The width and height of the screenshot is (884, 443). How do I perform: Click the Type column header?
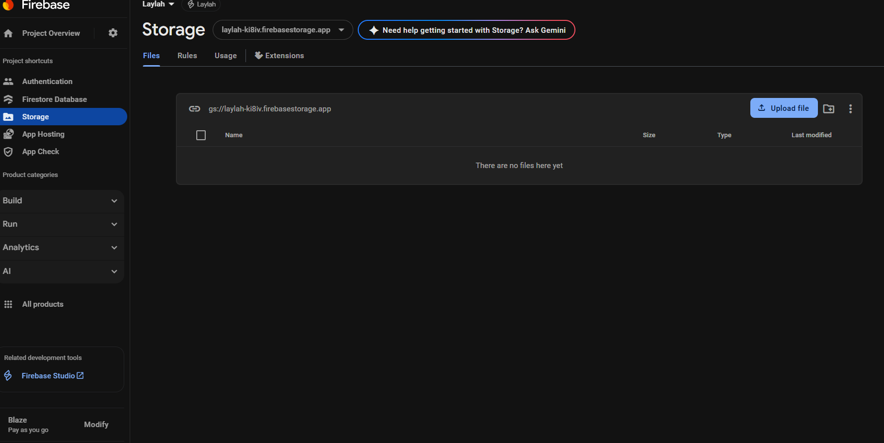coord(724,135)
